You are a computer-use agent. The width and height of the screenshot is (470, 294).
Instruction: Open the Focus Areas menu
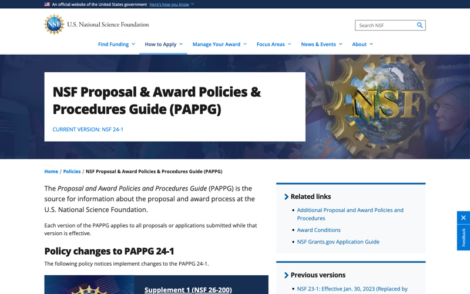[x=274, y=44]
